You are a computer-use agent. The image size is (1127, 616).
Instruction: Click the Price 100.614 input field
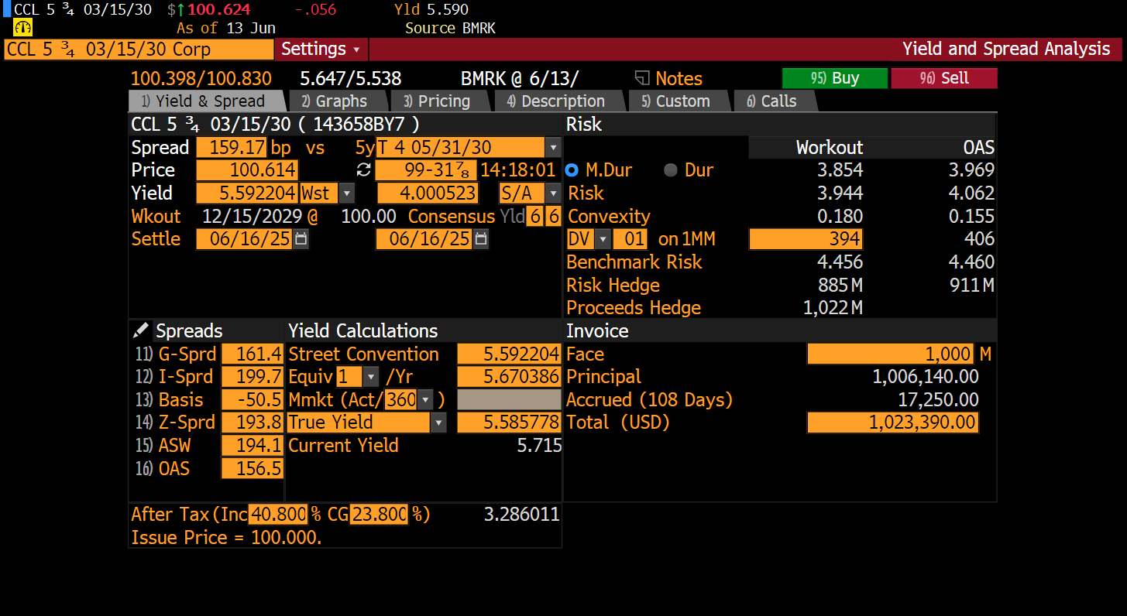pyautogui.click(x=247, y=170)
